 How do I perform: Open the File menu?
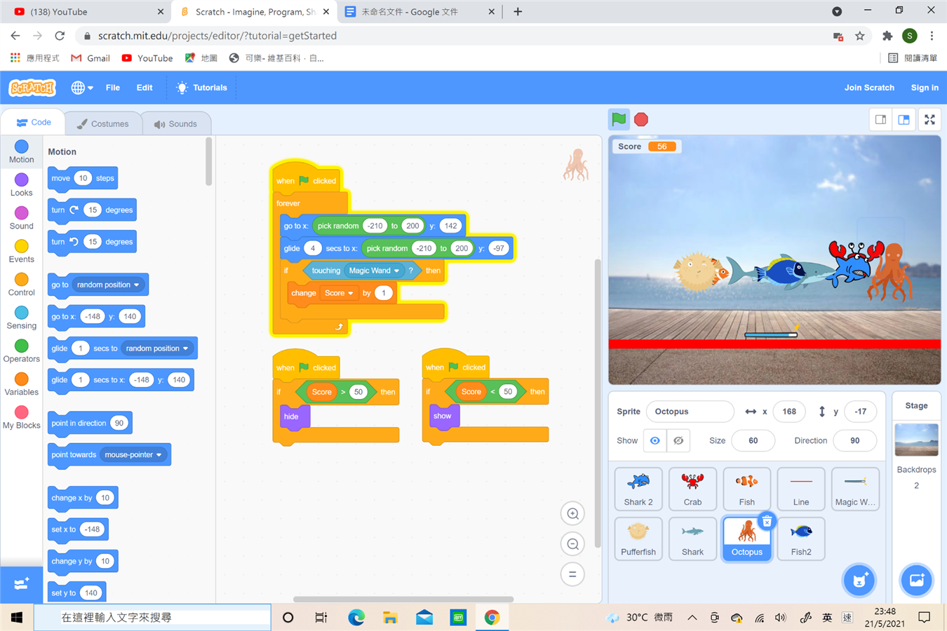tap(112, 88)
